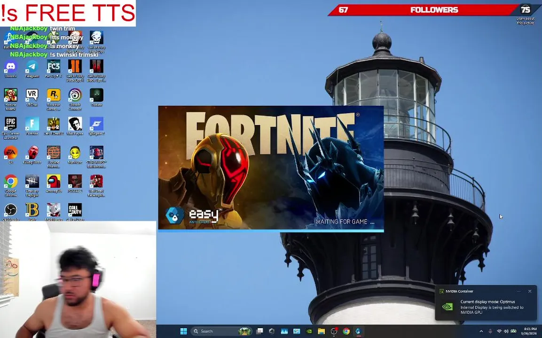
Task: Select the Killing Floor desktop icon
Action: tap(32, 154)
